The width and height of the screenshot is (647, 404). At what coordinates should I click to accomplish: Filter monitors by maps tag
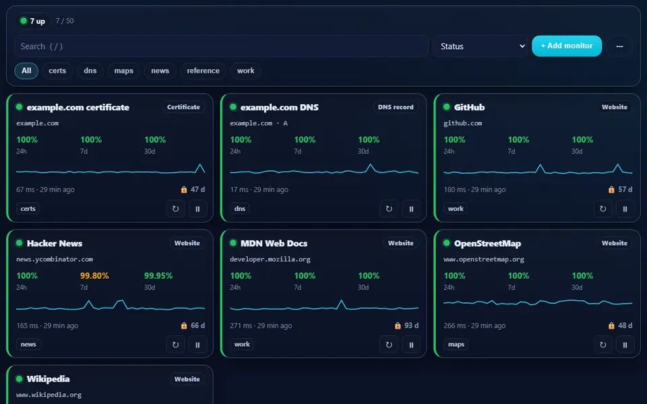[124, 71]
